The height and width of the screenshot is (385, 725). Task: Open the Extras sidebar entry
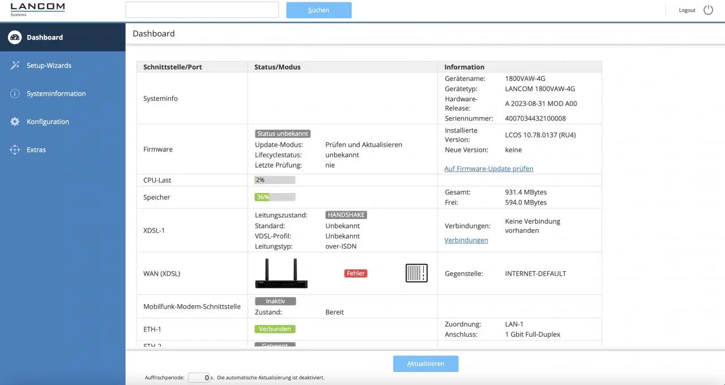[x=36, y=150]
